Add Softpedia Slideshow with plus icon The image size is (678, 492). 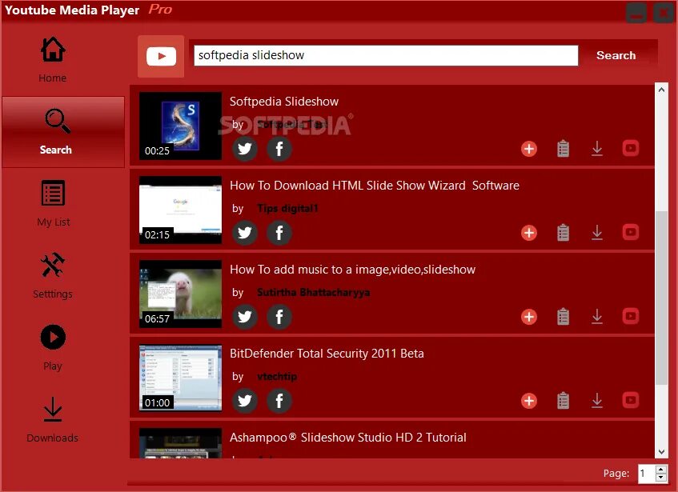pyautogui.click(x=529, y=149)
